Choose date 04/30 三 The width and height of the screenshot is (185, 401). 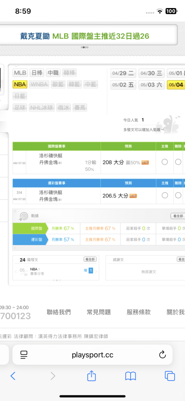coord(151,73)
